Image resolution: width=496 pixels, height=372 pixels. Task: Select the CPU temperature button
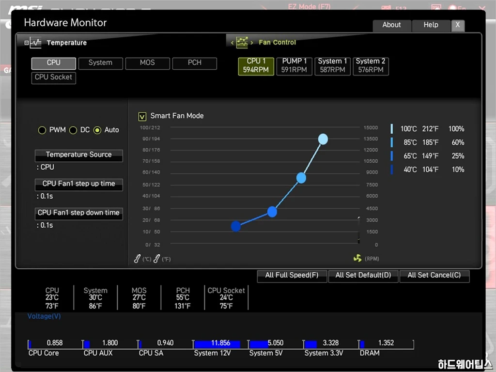(53, 63)
